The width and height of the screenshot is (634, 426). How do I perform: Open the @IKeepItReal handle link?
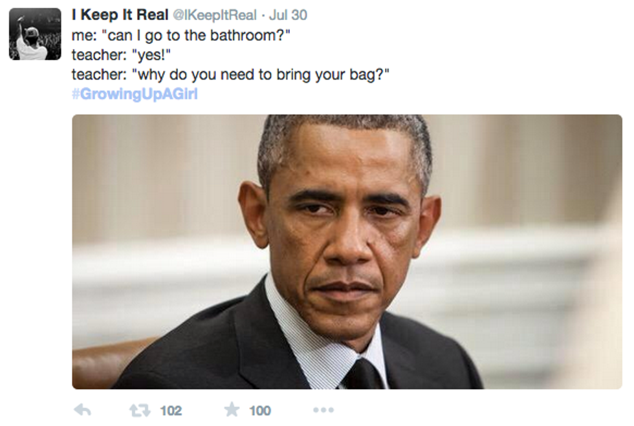coord(215,15)
